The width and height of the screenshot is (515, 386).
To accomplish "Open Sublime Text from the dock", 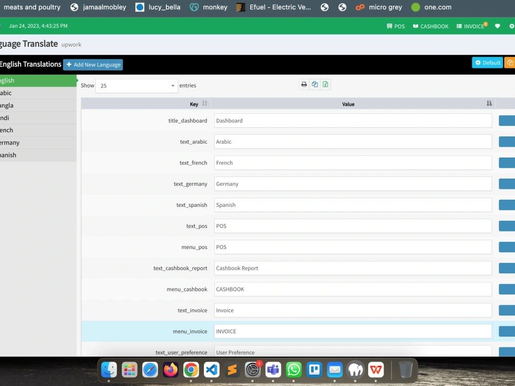I will click(x=232, y=370).
